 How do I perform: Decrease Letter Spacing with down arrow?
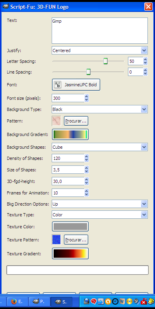point(145,63)
